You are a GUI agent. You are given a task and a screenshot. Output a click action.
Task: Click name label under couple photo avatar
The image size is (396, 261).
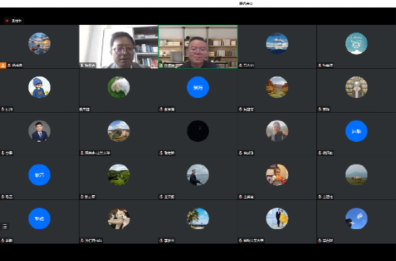point(253,240)
